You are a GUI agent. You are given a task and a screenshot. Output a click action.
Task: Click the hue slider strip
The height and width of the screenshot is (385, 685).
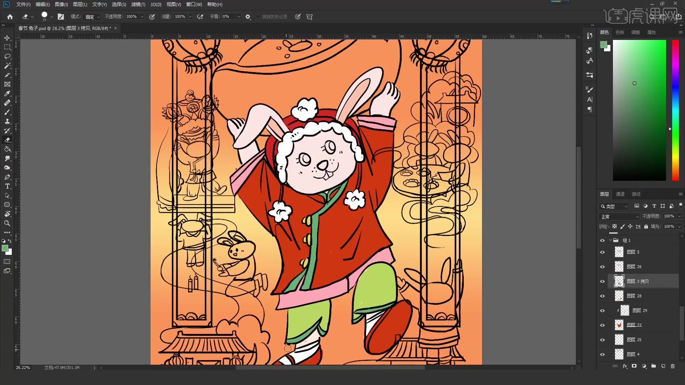coord(675,110)
